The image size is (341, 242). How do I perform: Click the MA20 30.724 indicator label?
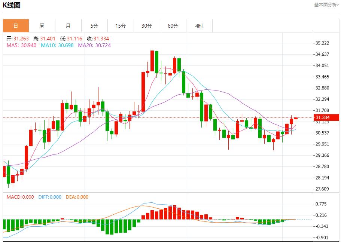94,45
